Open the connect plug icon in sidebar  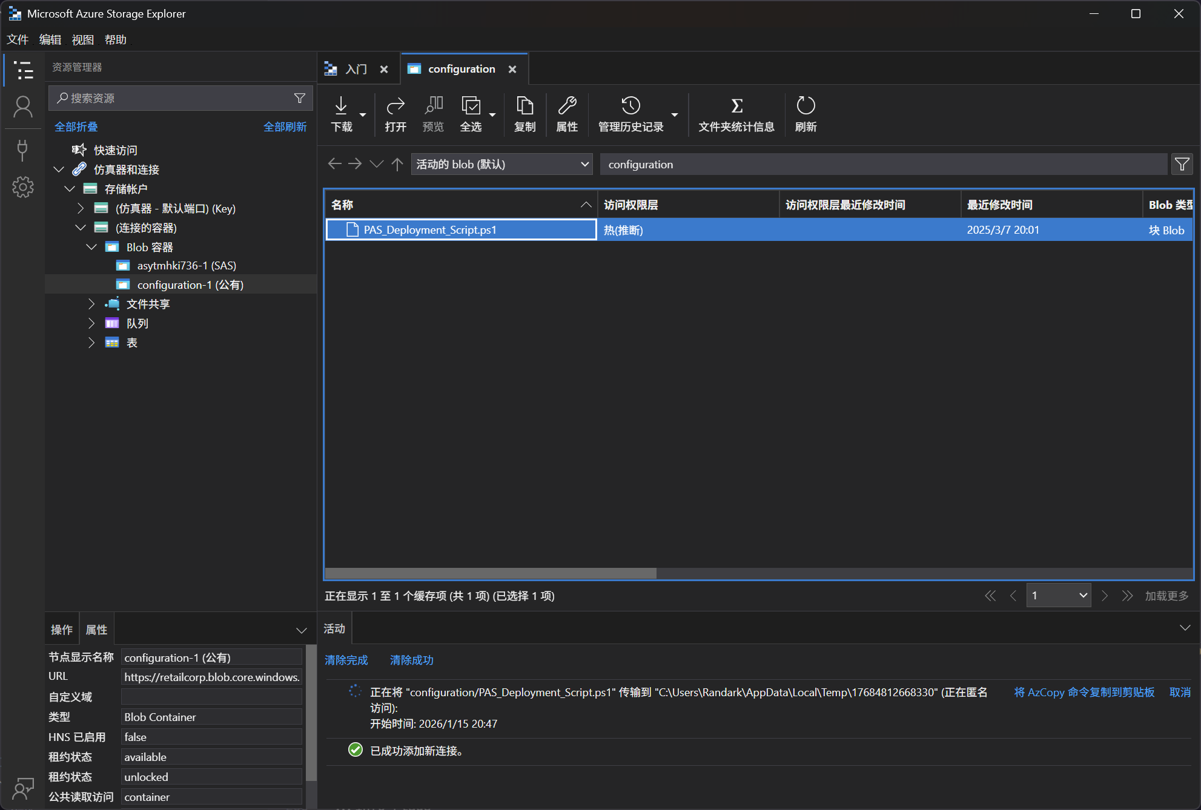pyautogui.click(x=23, y=150)
